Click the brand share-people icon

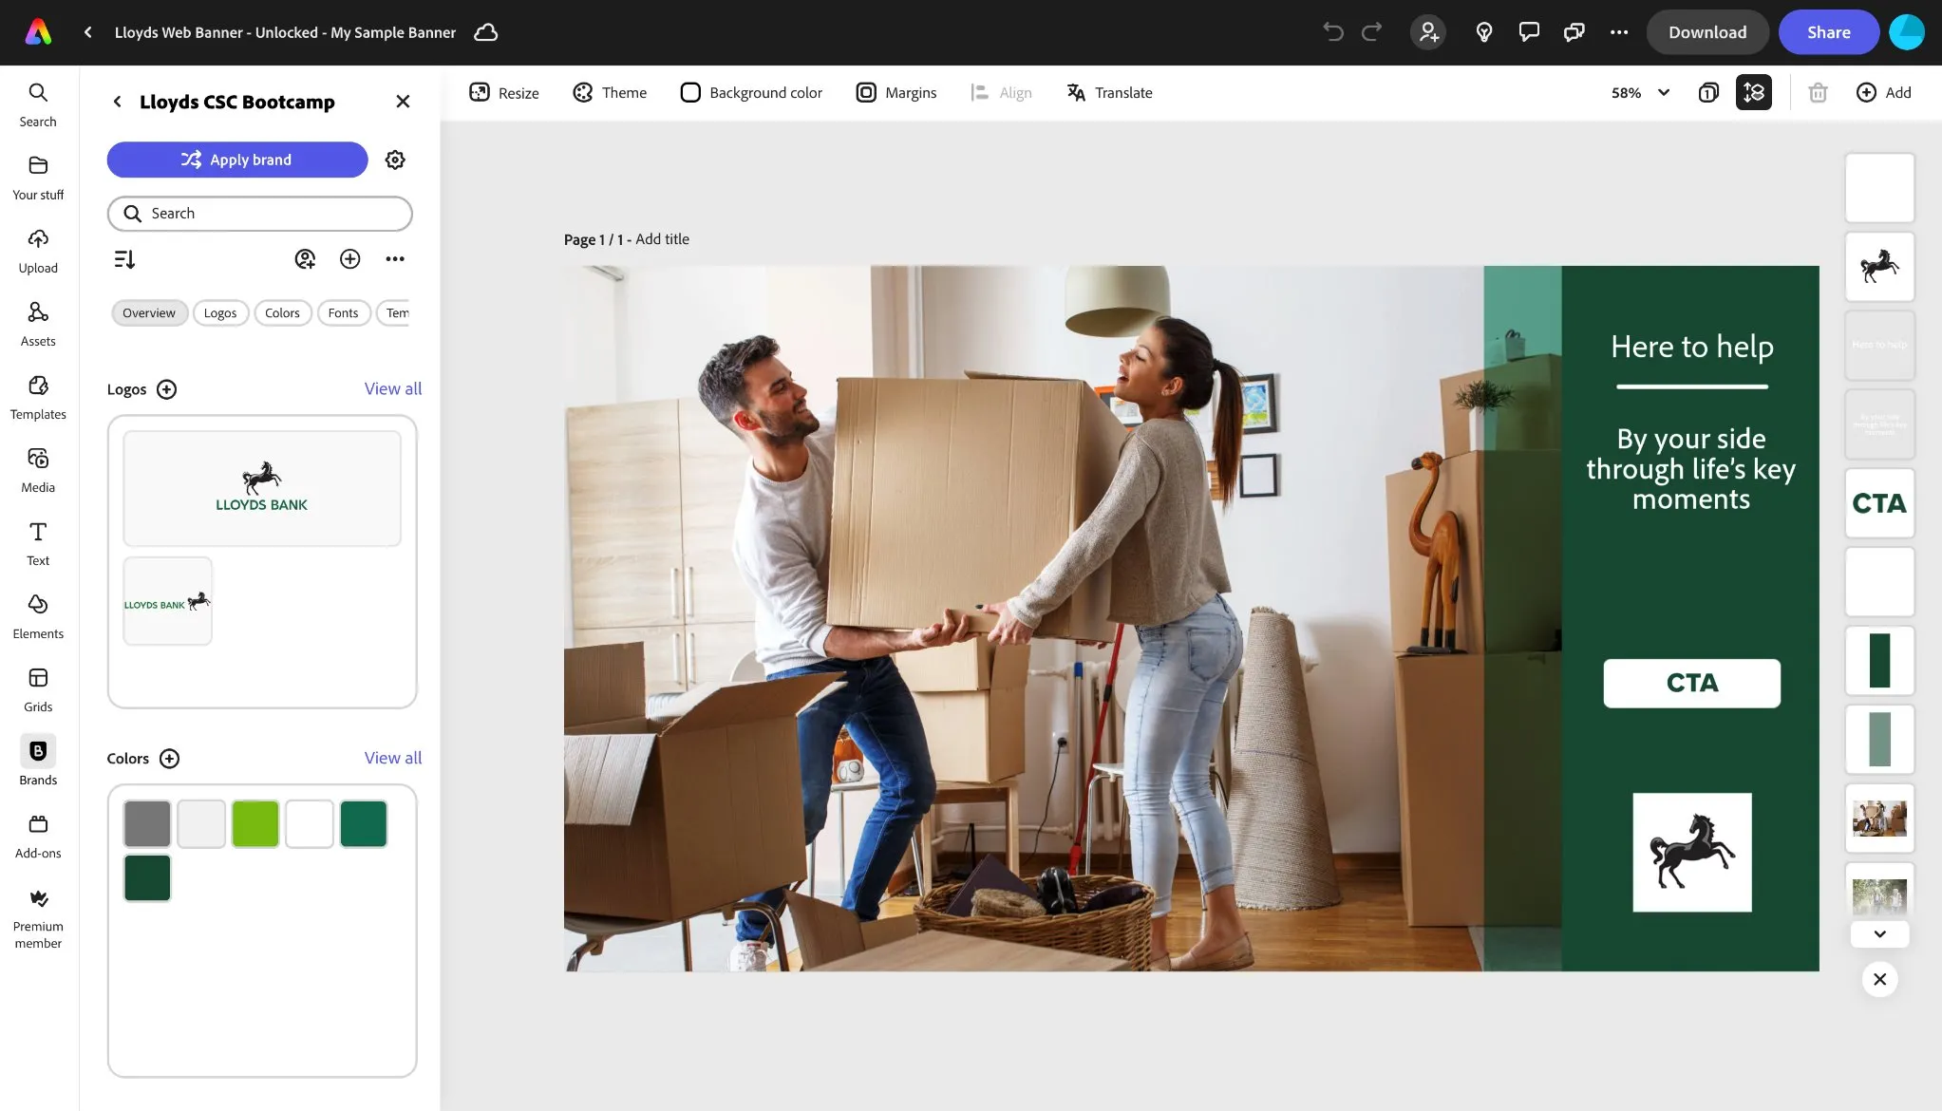pos(305,259)
